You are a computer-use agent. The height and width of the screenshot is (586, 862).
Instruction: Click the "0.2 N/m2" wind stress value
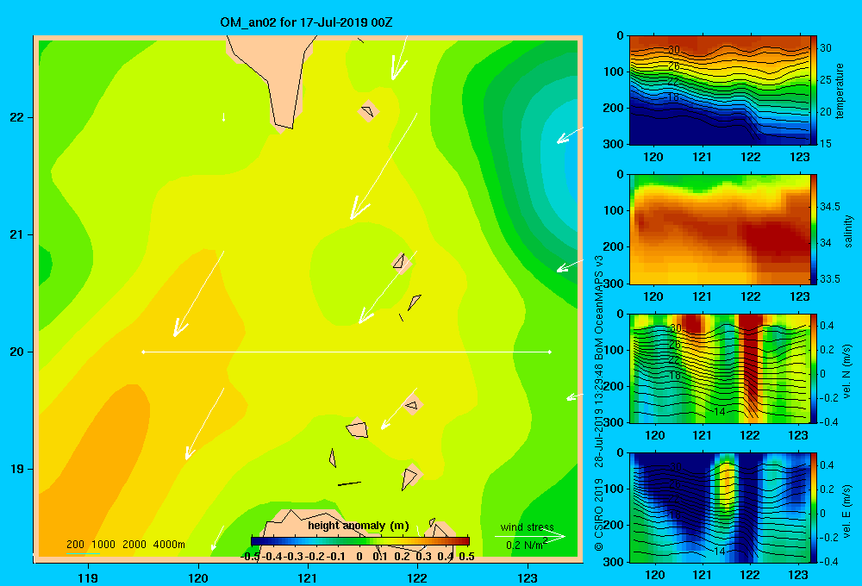pyautogui.click(x=527, y=545)
